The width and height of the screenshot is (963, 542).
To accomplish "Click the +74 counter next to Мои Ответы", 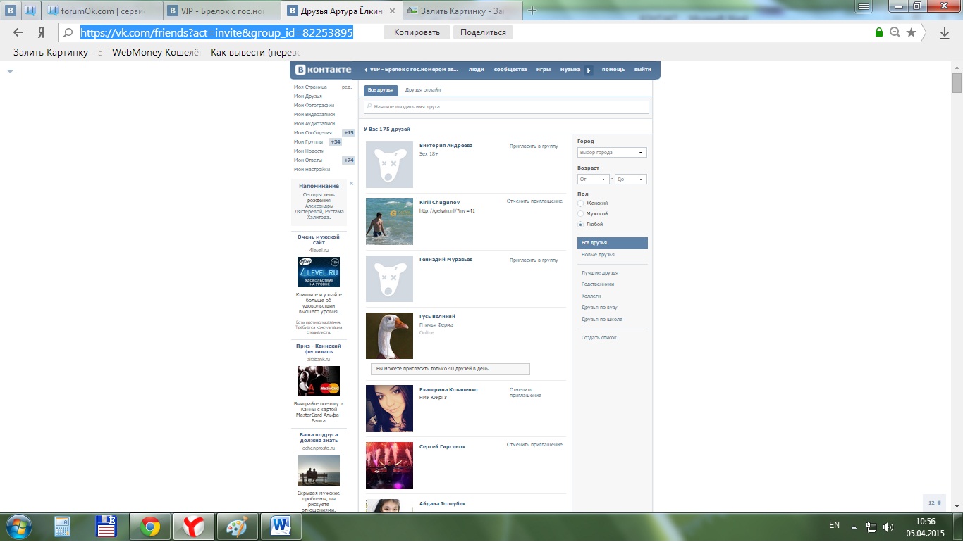I will pos(349,160).
